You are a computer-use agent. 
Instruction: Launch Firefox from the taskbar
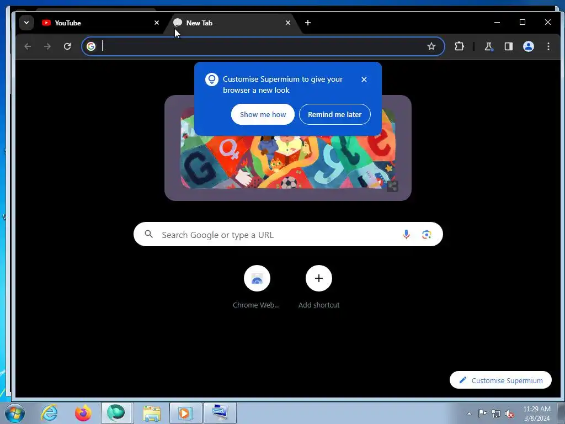[x=83, y=413]
